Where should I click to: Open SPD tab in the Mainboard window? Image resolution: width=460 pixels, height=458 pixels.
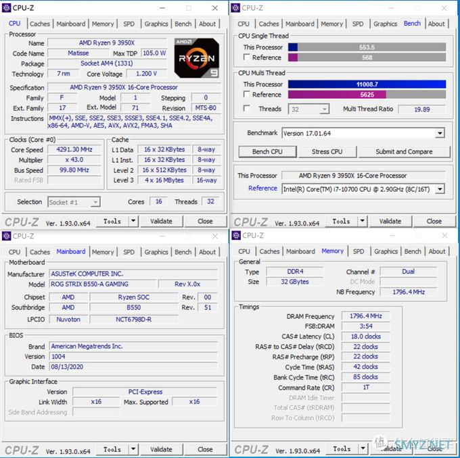pos(129,252)
